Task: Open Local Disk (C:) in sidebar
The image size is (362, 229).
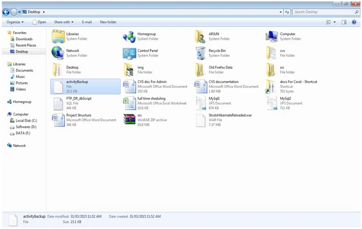Action: (x=26, y=121)
